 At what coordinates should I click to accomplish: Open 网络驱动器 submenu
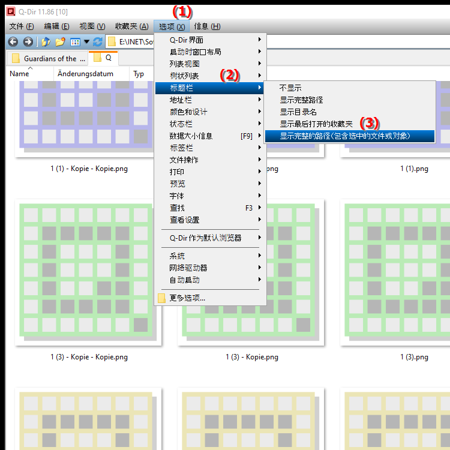click(211, 268)
